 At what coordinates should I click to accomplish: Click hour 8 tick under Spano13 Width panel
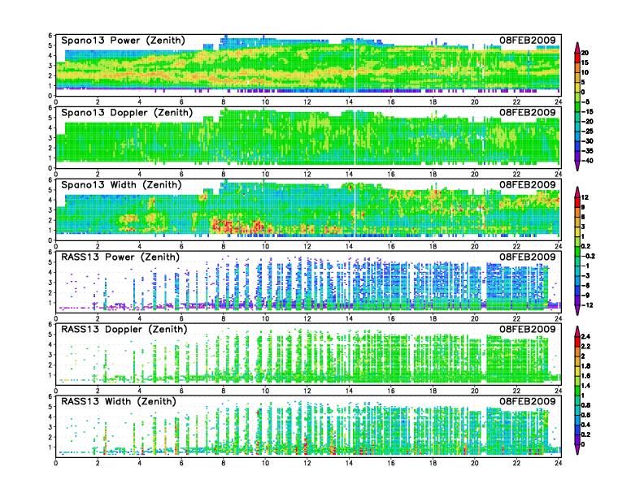pyautogui.click(x=224, y=246)
